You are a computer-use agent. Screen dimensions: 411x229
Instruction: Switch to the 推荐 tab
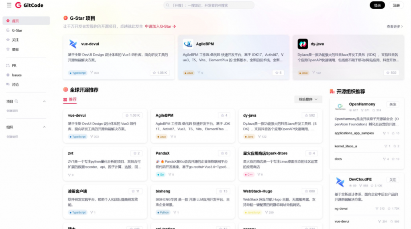(x=70, y=99)
